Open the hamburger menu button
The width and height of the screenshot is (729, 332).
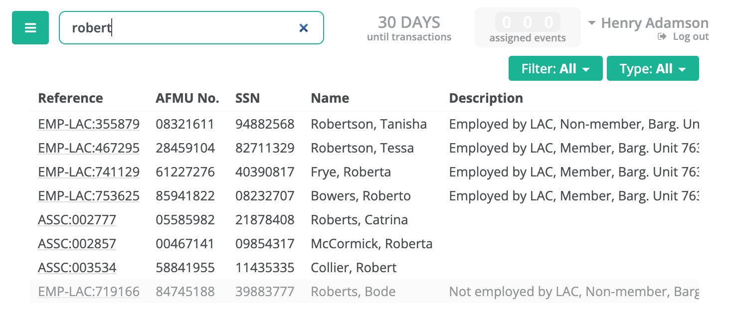coord(30,28)
